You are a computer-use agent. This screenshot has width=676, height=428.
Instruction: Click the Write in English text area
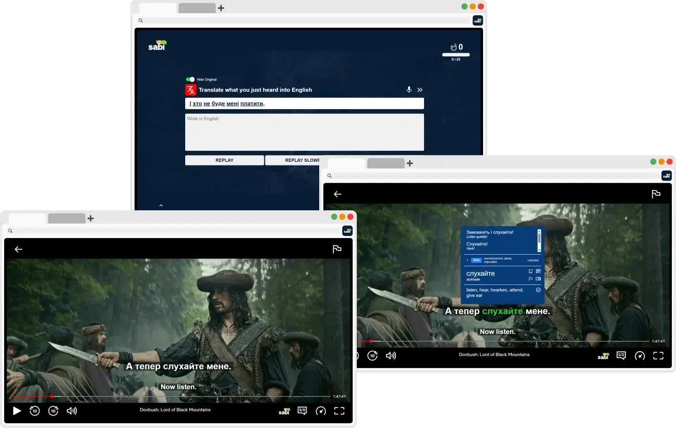click(x=305, y=132)
